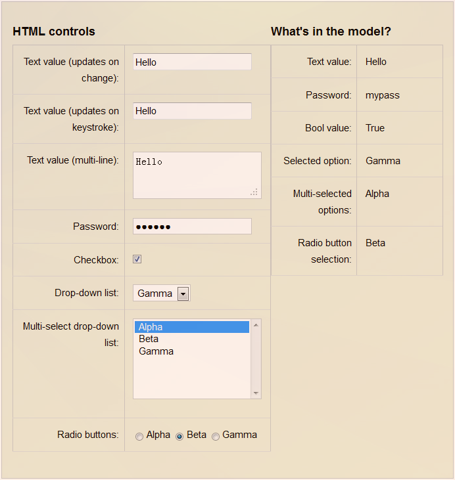Click the Selected option Gamma model value
The height and width of the screenshot is (480, 455).
pyautogui.click(x=383, y=161)
